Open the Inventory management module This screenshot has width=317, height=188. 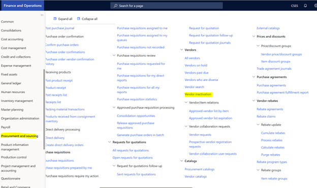[17, 101]
